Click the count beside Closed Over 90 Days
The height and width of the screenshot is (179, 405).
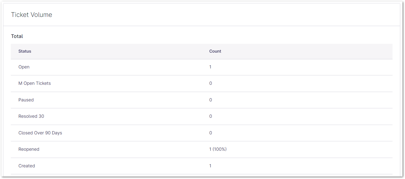[210, 133]
